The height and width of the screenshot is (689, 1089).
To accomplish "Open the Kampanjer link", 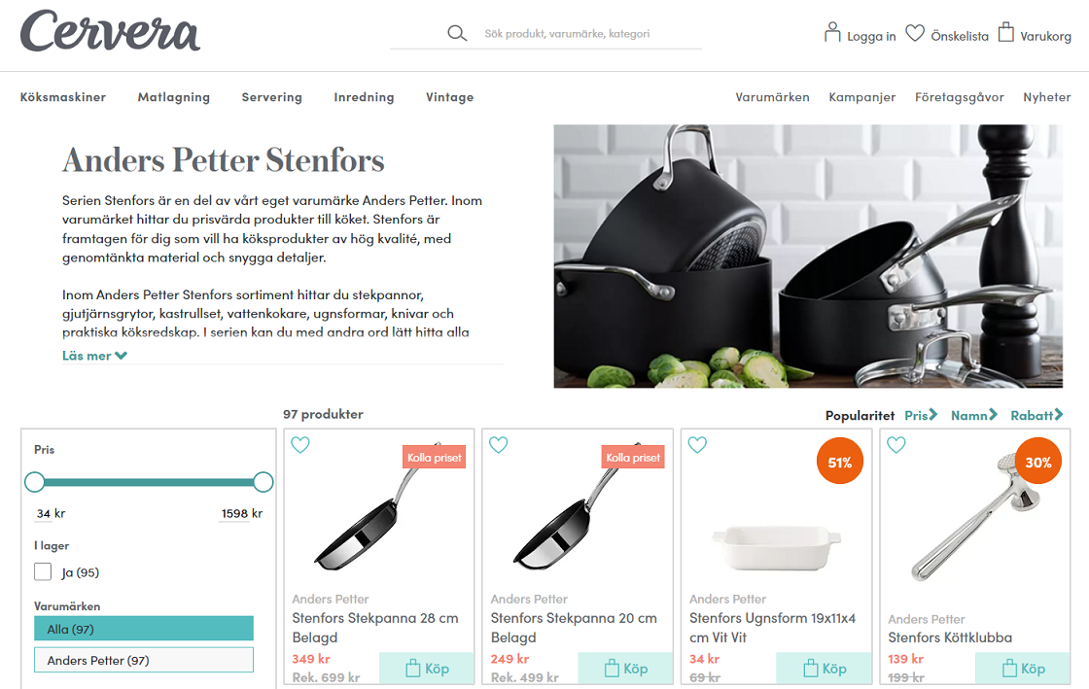I will coord(861,97).
